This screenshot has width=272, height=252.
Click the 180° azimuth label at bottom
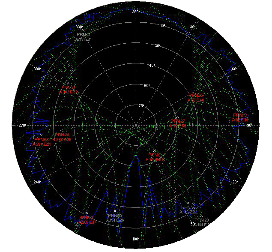click(x=136, y=239)
